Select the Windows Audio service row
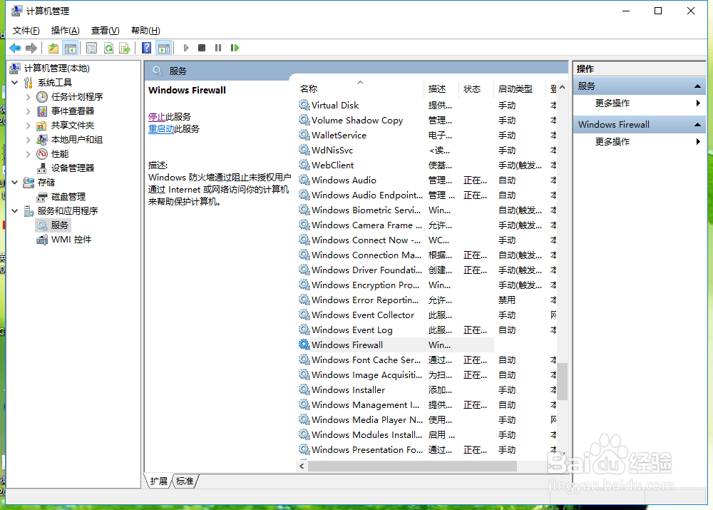 (427, 180)
